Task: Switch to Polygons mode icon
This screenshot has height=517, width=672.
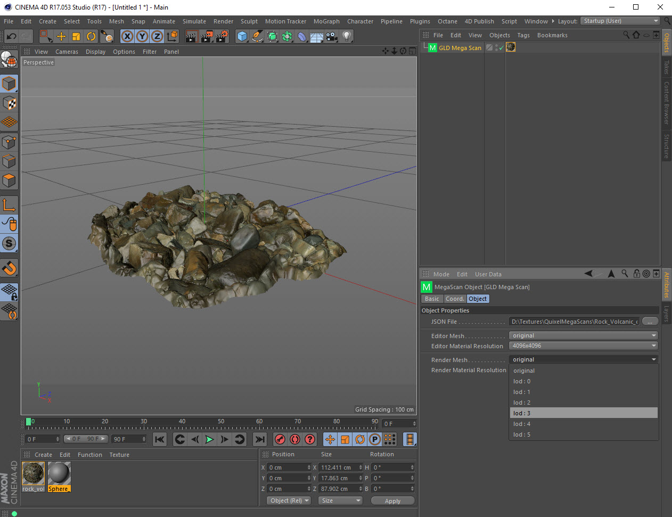Action: point(9,180)
